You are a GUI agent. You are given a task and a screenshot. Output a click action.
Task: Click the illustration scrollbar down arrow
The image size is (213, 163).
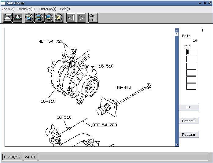(x=177, y=144)
